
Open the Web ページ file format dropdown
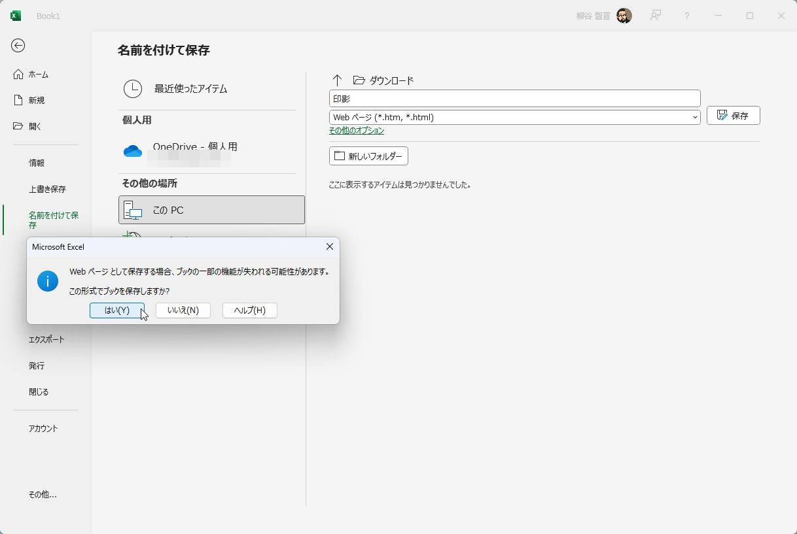click(695, 116)
